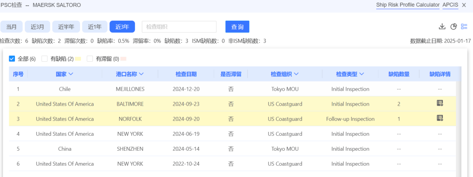
Task: Click the 查询 search button
Action: [237, 27]
